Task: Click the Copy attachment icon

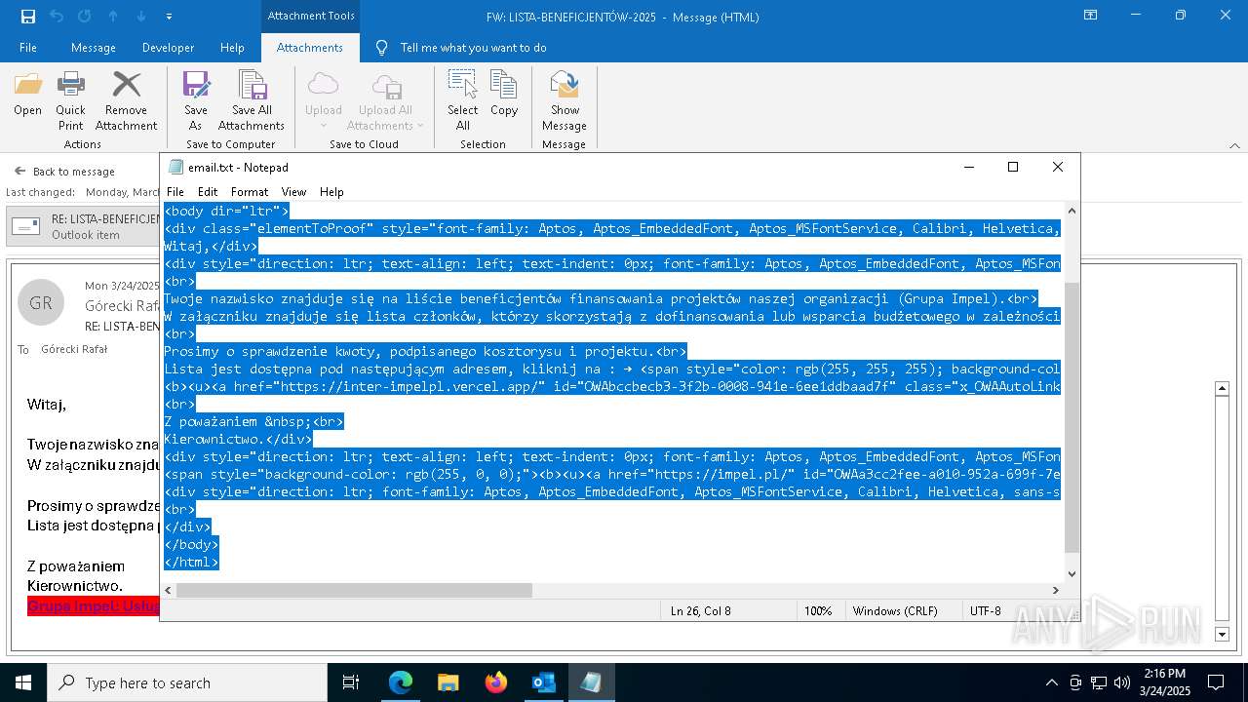Action: tap(504, 95)
